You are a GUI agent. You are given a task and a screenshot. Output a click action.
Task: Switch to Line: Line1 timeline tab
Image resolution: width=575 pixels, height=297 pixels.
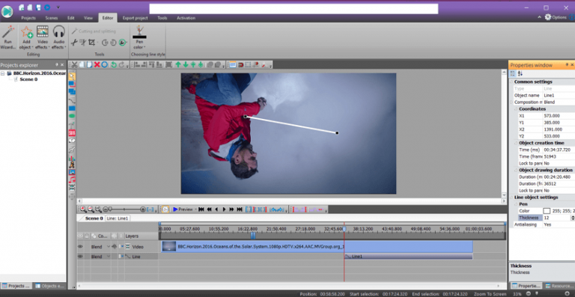[118, 218]
